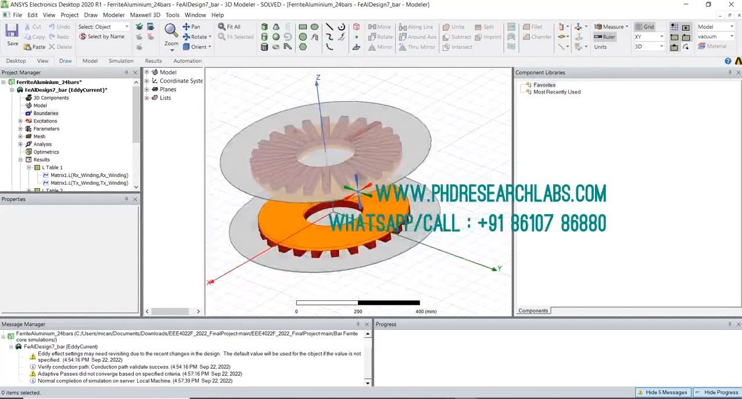Activate the Pan tool
This screenshot has width=742, height=399.
tap(191, 27)
